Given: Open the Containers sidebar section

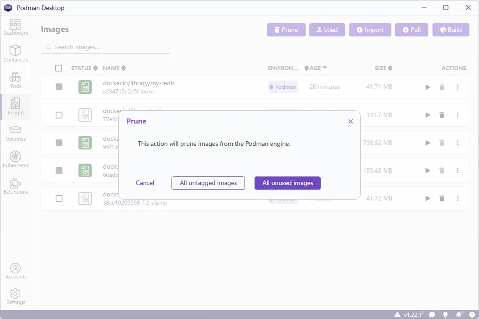Looking at the screenshot, I should pyautogui.click(x=16, y=54).
